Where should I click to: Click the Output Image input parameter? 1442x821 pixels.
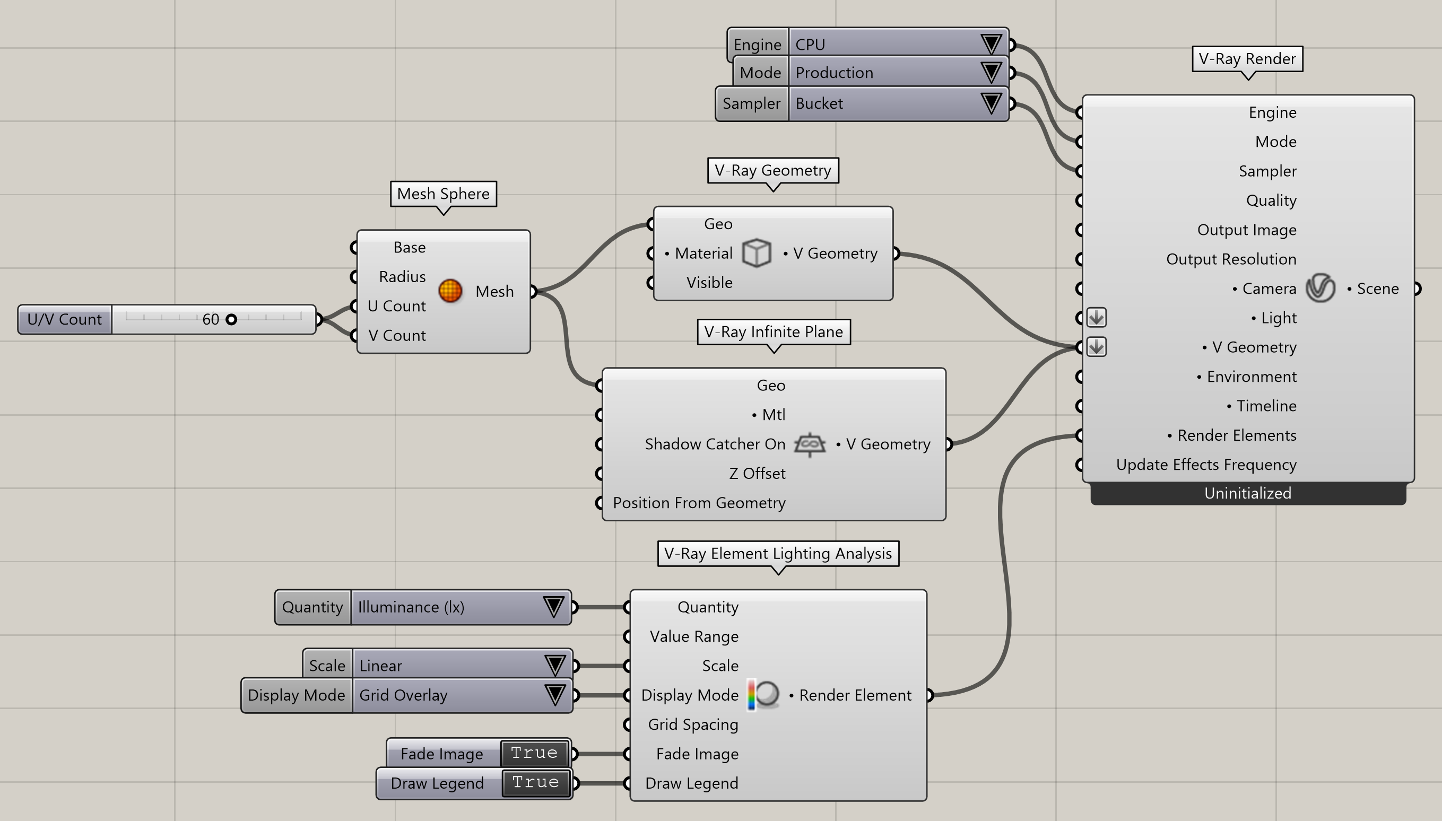click(x=1246, y=230)
